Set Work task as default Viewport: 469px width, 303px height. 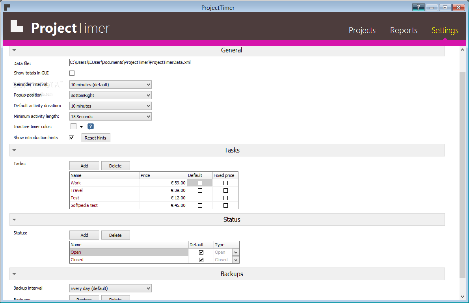point(200,183)
